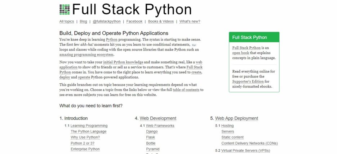The width and height of the screenshot is (337, 154).
Task: Open the Django link
Action: click(x=152, y=131)
